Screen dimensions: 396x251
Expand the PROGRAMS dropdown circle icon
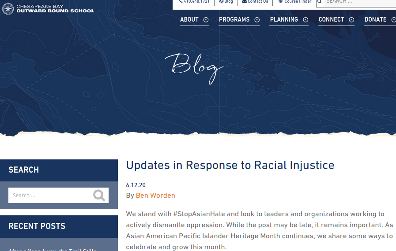click(257, 20)
